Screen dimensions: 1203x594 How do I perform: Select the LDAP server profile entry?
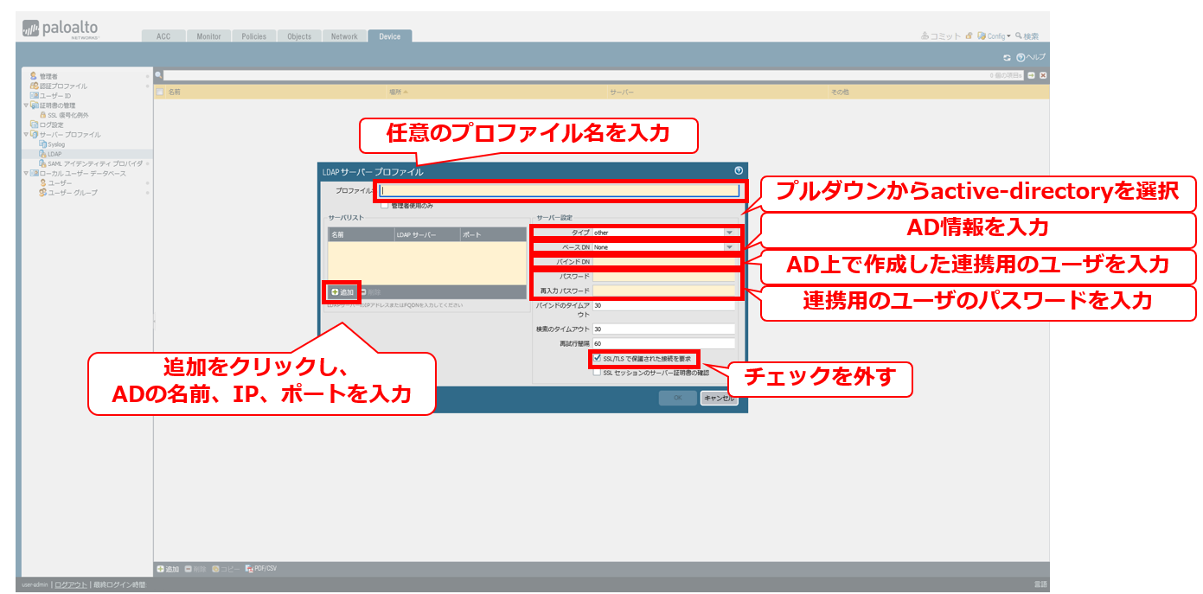(54, 154)
